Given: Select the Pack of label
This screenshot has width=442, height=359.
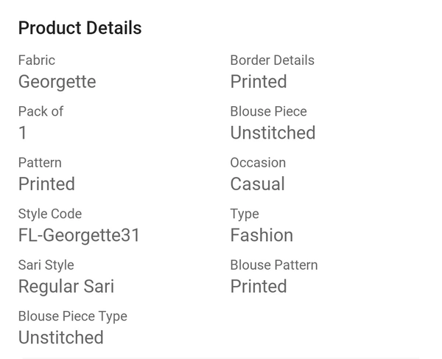Looking at the screenshot, I should pos(41,111).
